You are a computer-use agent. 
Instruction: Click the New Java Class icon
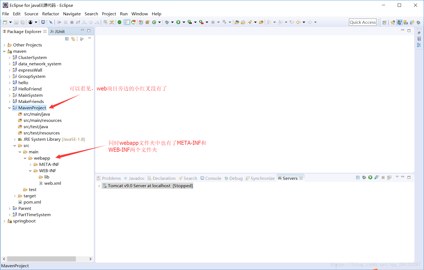(x=154, y=22)
